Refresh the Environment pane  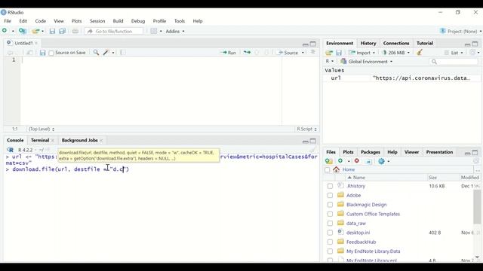pyautogui.click(x=472, y=53)
